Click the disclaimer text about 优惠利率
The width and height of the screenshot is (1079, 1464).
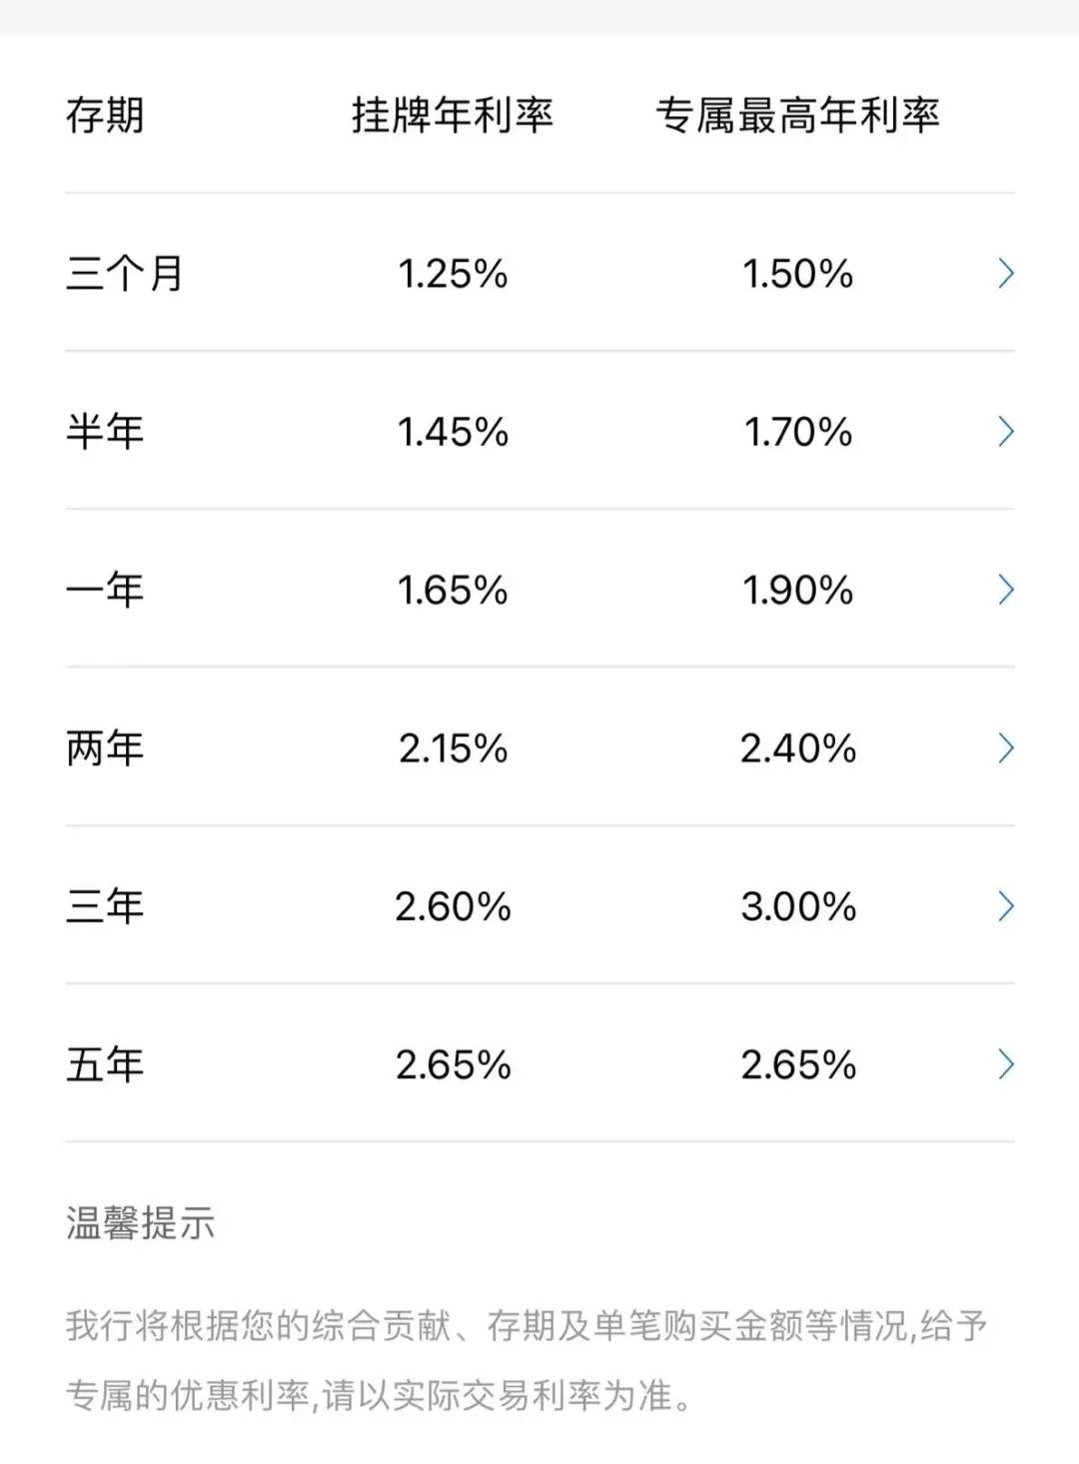click(539, 1359)
